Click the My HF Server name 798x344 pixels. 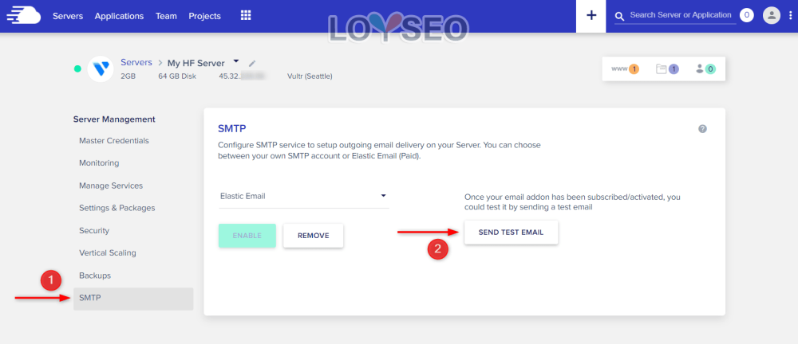click(x=196, y=64)
